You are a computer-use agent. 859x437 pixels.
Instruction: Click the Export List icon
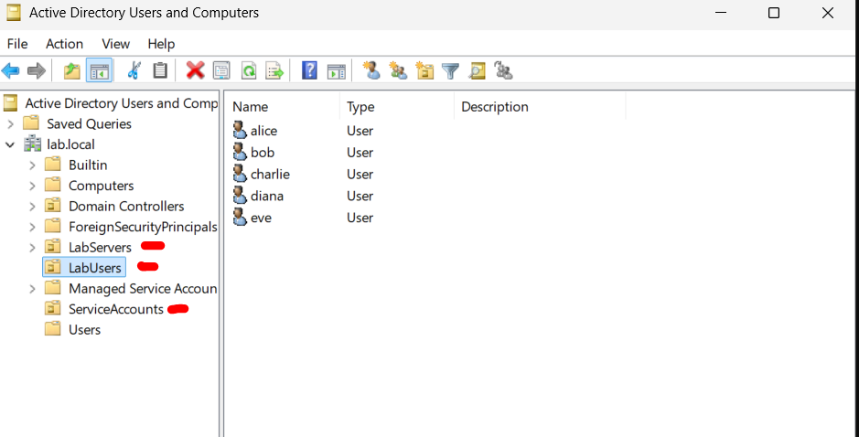pos(274,70)
